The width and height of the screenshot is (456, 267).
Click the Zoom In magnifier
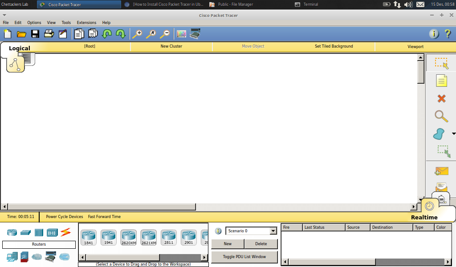(137, 34)
